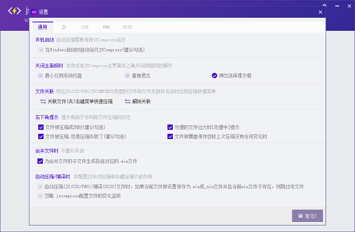Switch to the 通用 tab

(43, 27)
